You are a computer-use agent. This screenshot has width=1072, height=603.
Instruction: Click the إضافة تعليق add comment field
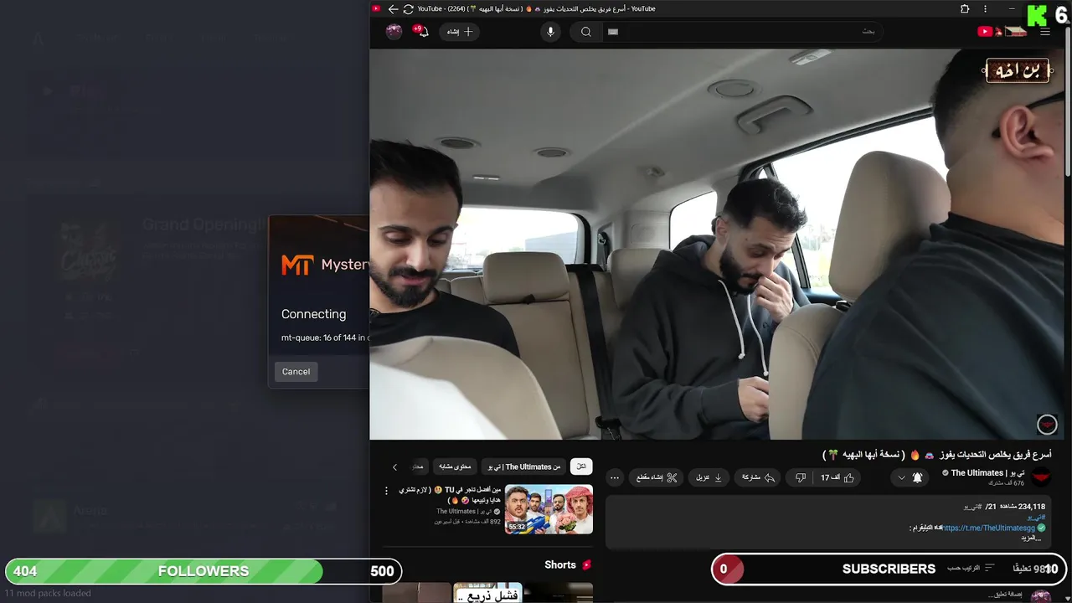pos(1005,595)
